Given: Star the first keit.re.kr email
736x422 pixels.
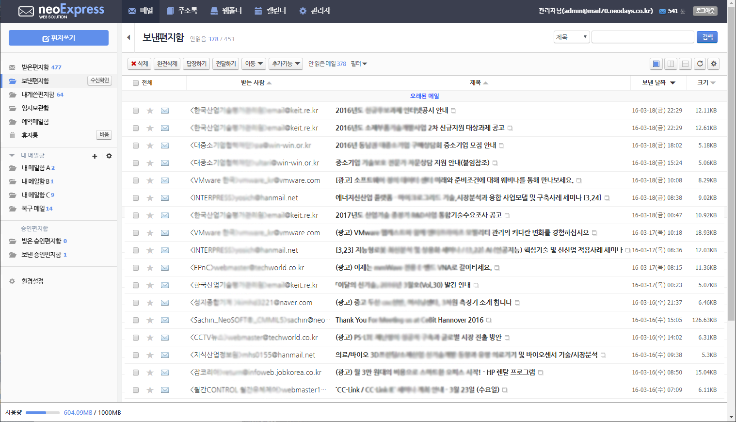Looking at the screenshot, I should (150, 111).
